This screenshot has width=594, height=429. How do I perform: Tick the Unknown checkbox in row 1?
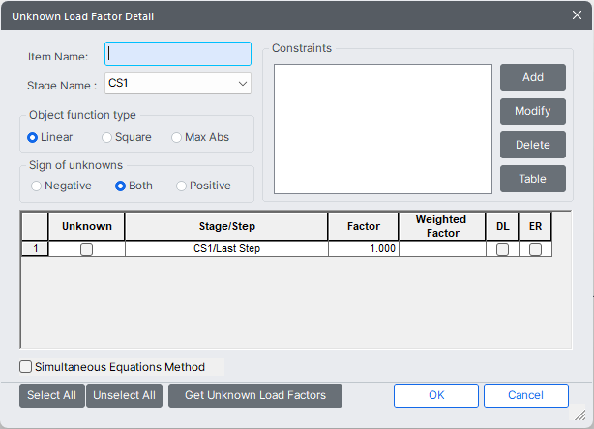[x=86, y=249]
